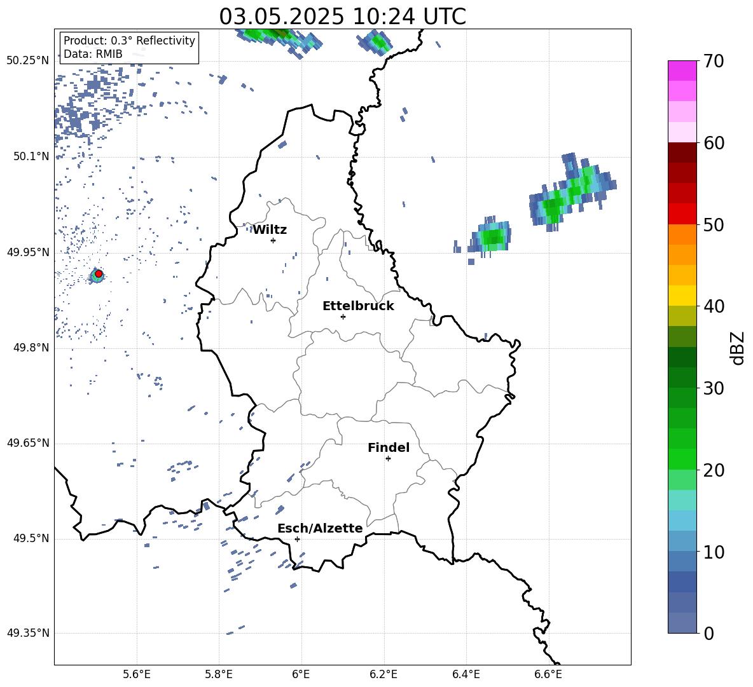Pick the yellow 40 dBZ swatch
The image size is (753, 687).
click(x=682, y=296)
